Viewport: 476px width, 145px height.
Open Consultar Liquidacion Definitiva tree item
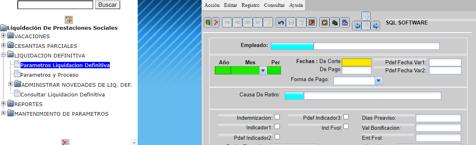(63, 94)
